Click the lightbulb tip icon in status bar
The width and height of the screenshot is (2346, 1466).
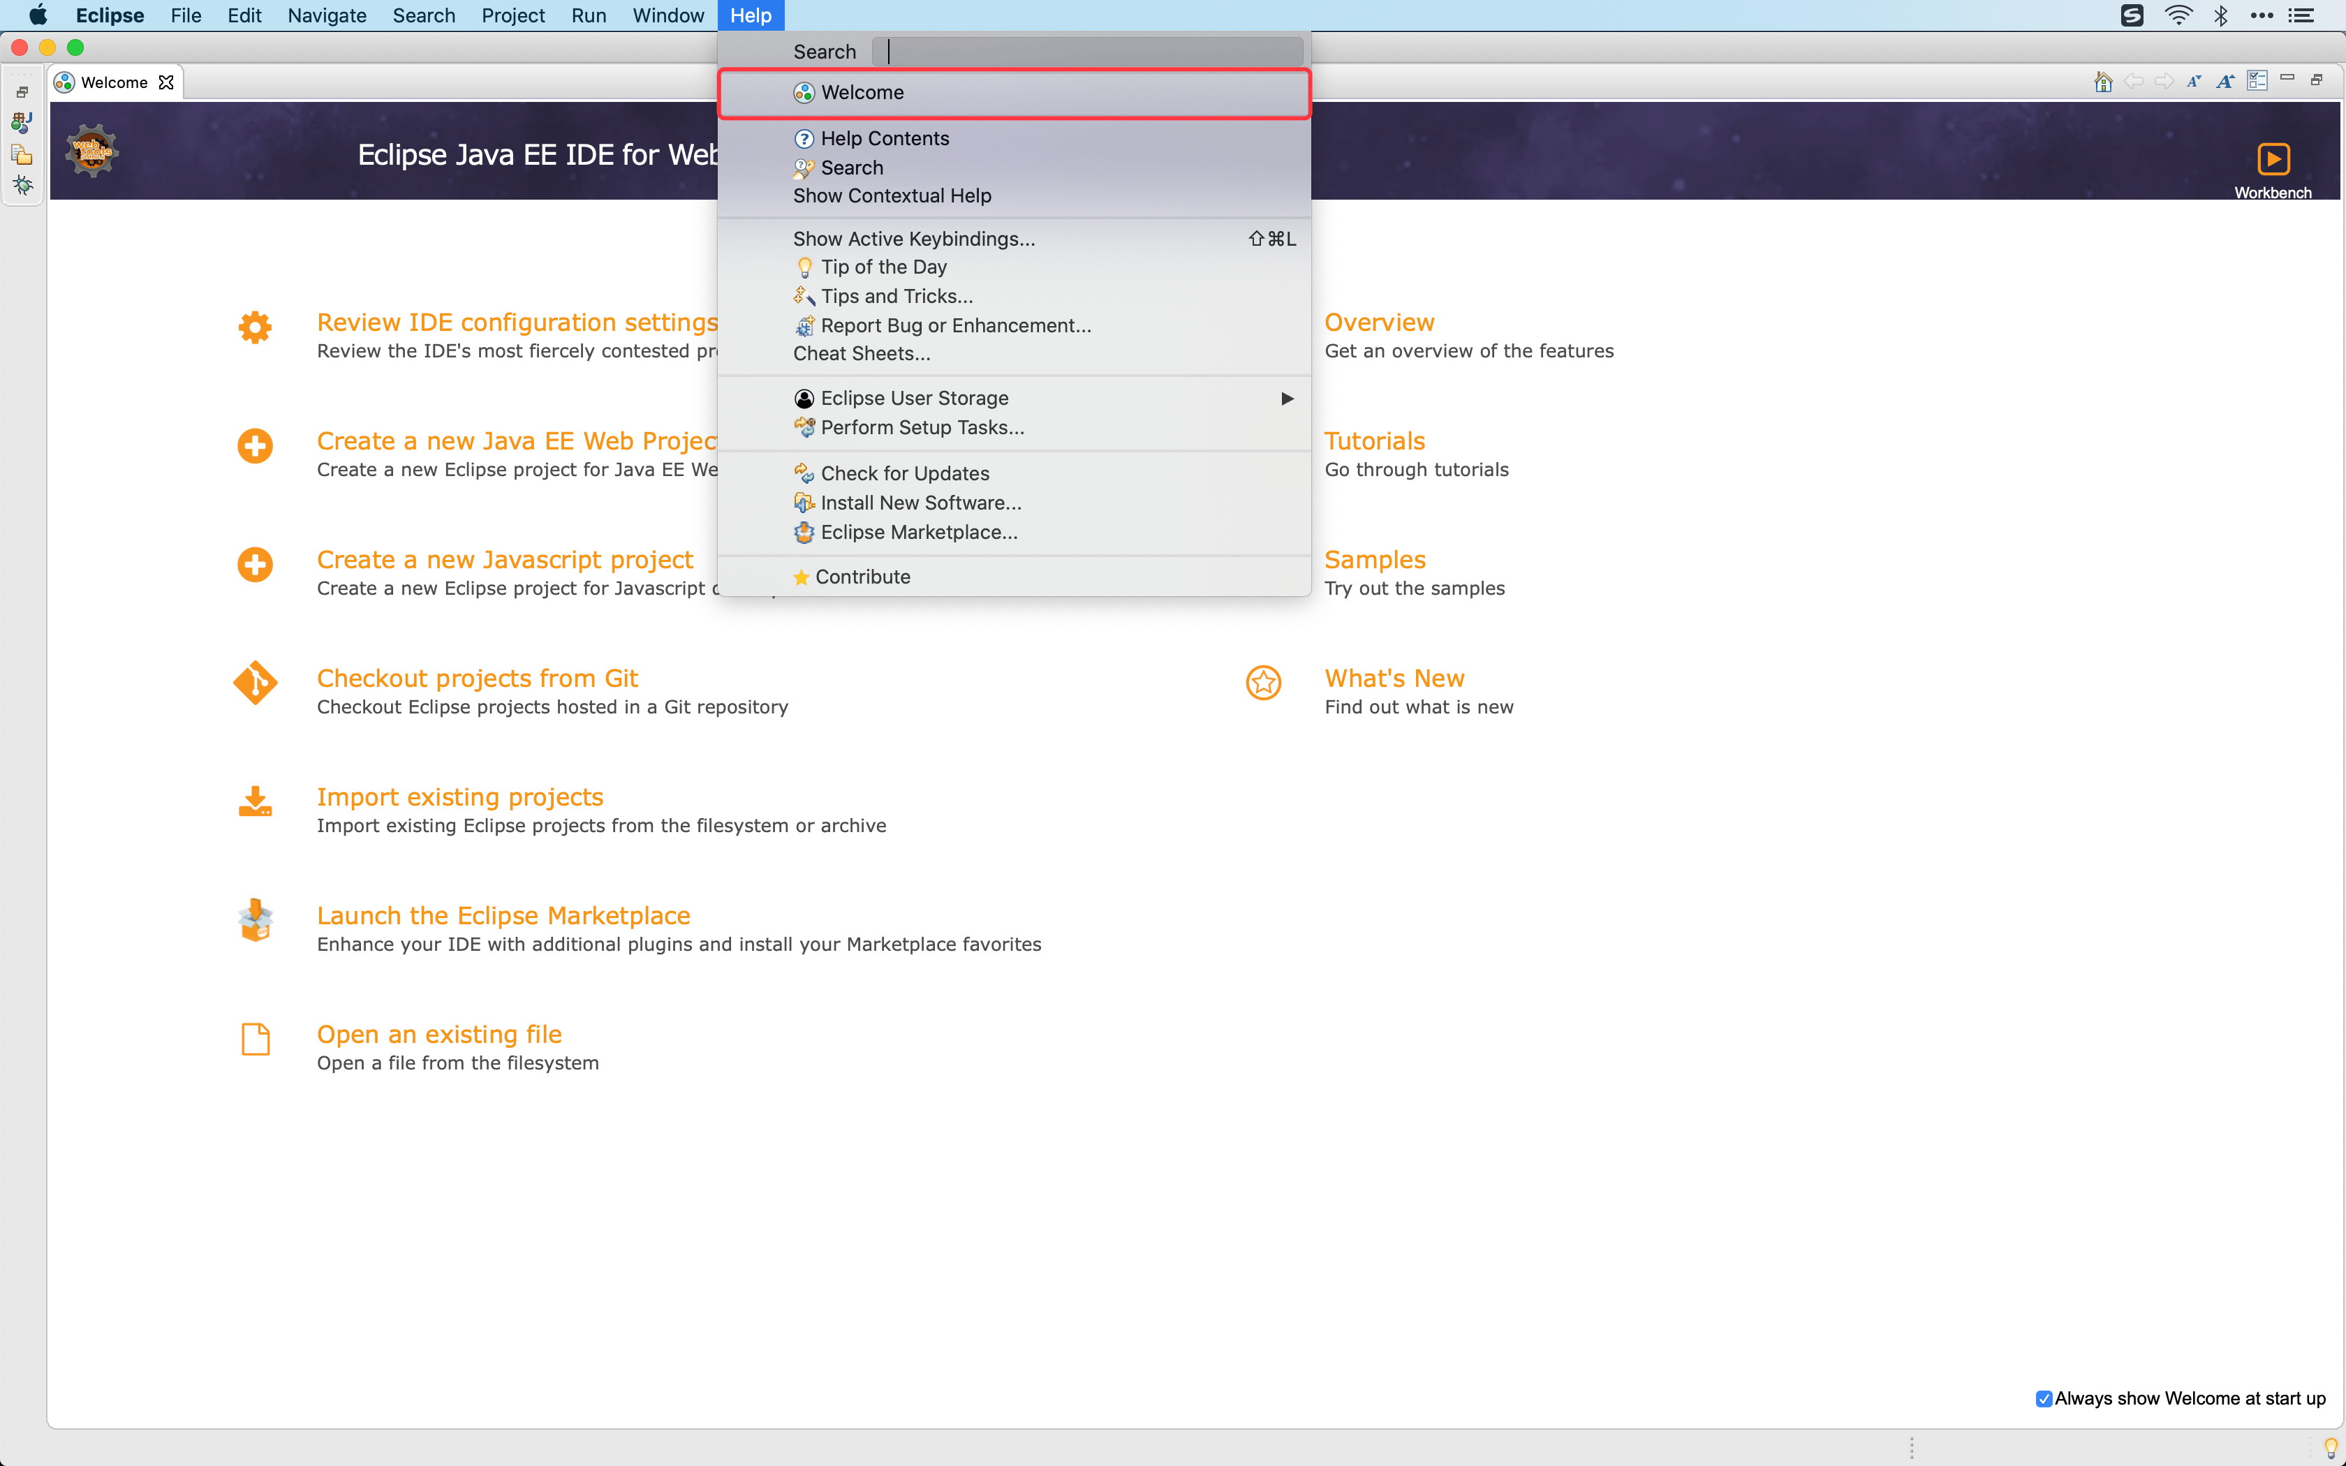(2331, 1449)
